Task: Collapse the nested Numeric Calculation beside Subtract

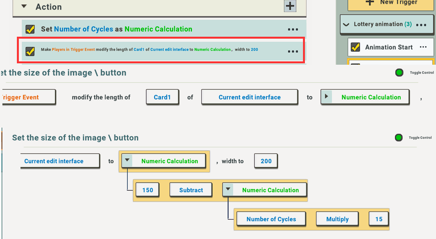Action: point(228,190)
